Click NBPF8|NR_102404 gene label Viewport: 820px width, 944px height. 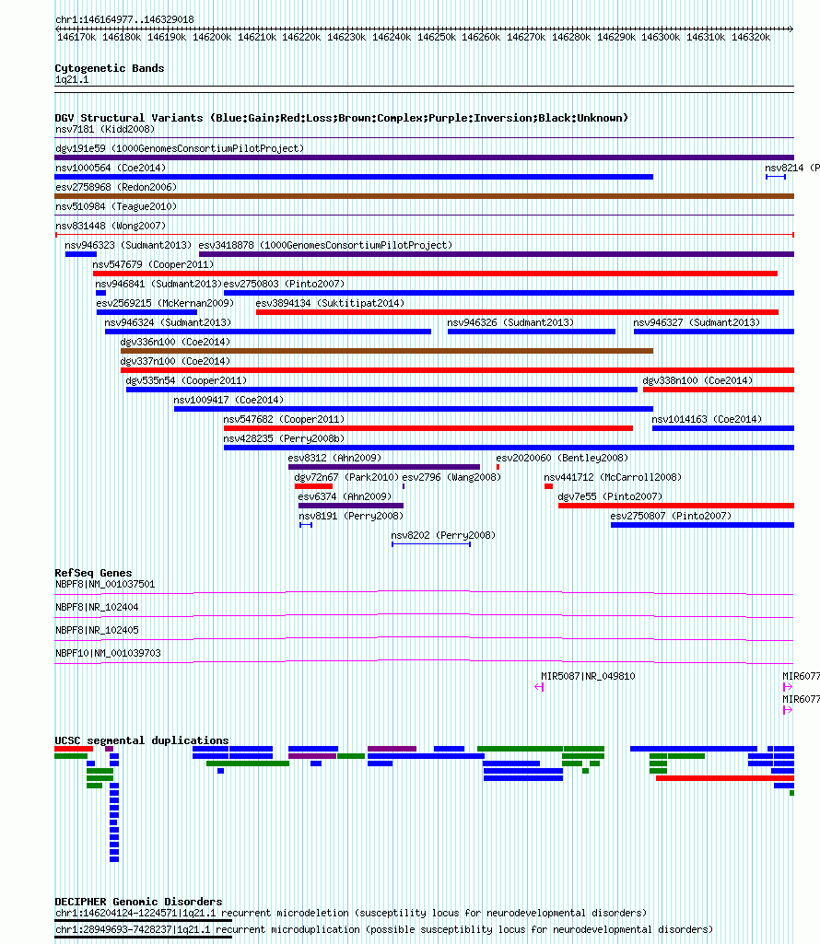click(97, 607)
